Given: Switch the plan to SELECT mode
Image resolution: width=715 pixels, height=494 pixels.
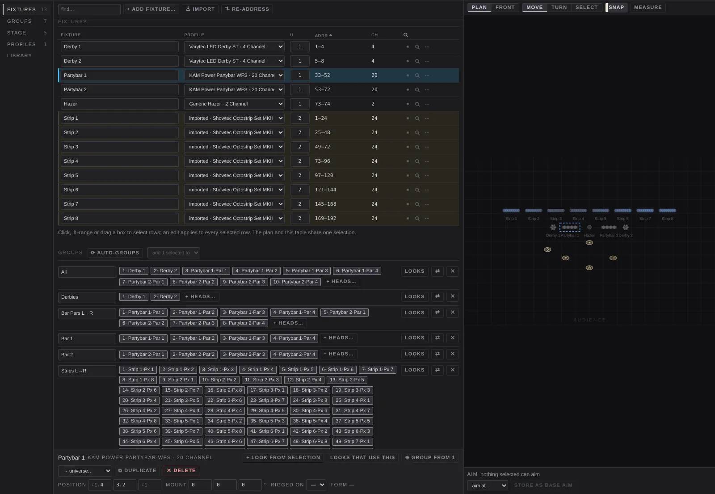Looking at the screenshot, I should pos(586,8).
